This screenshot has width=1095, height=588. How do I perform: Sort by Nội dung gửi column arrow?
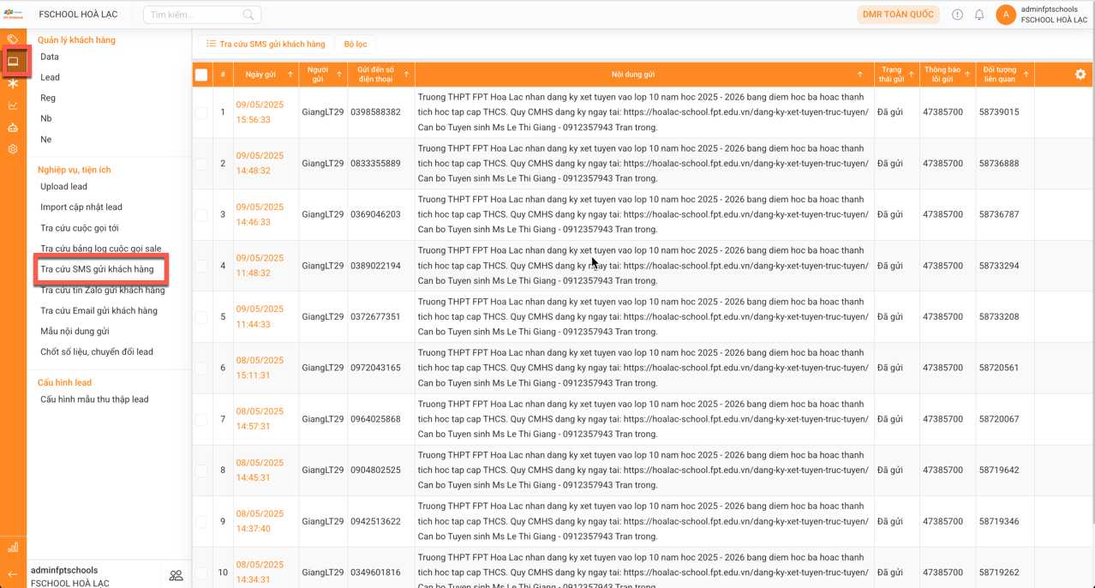(860, 75)
